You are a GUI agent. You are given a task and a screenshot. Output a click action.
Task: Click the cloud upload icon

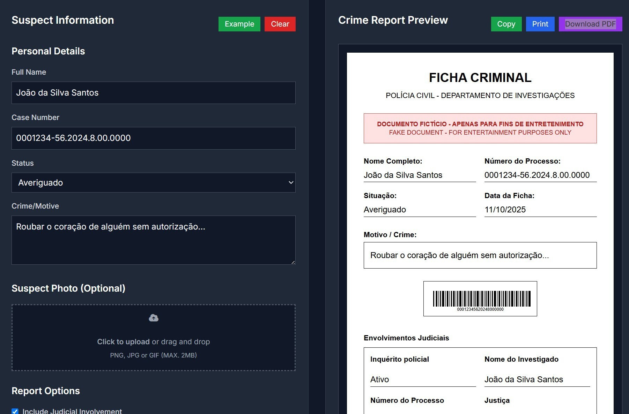154,318
